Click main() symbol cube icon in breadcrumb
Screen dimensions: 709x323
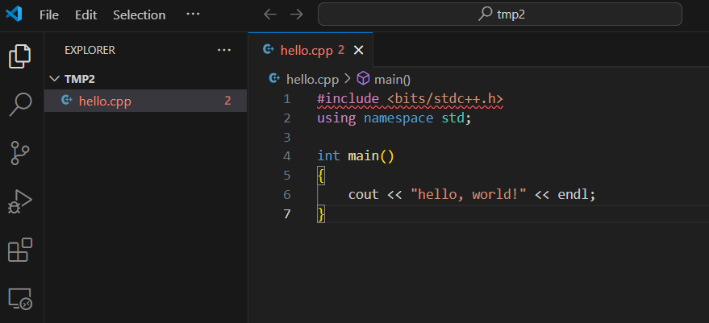pyautogui.click(x=363, y=79)
